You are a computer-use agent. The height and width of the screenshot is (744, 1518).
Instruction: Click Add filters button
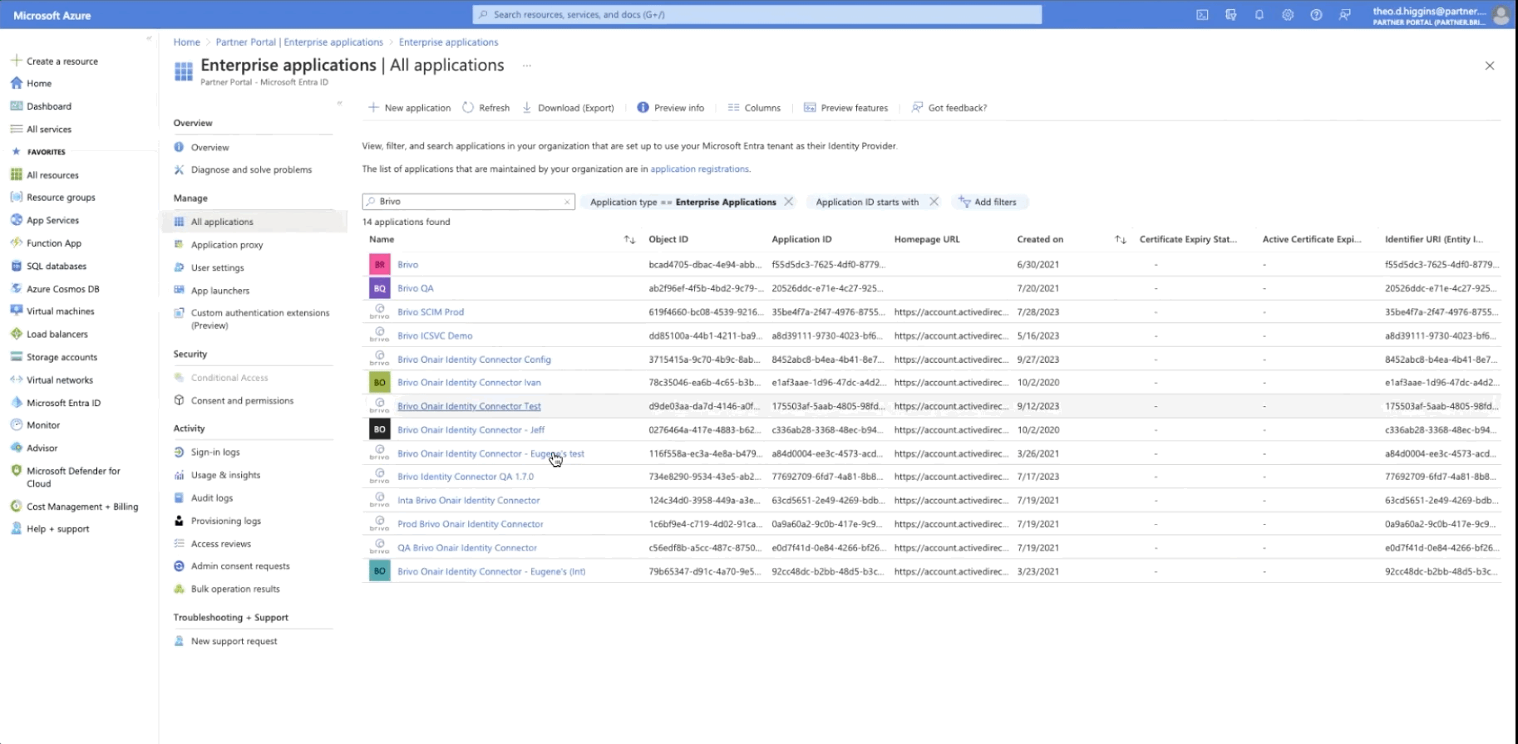[988, 202]
